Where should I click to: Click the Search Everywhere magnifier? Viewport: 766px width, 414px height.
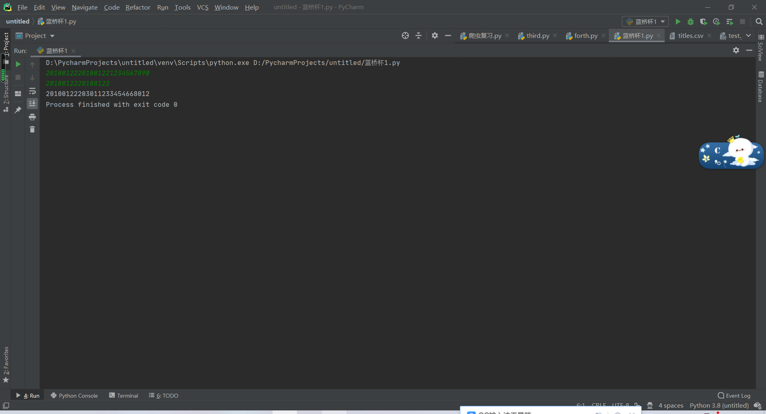tap(759, 22)
